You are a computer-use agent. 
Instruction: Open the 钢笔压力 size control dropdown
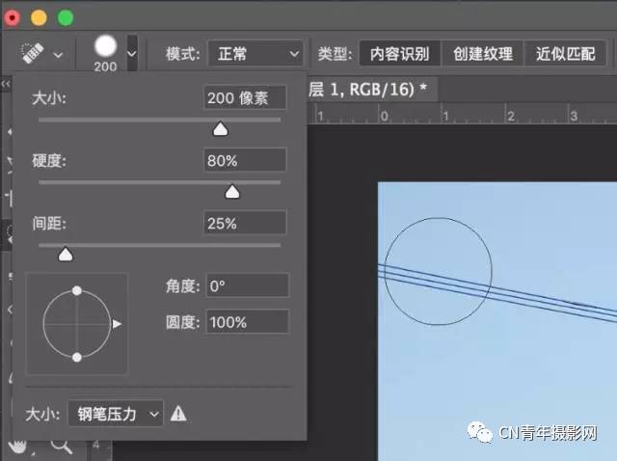point(115,414)
